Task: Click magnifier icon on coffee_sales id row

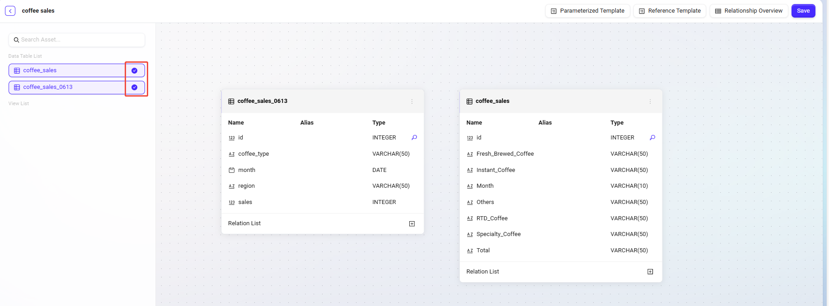Action: (x=652, y=138)
